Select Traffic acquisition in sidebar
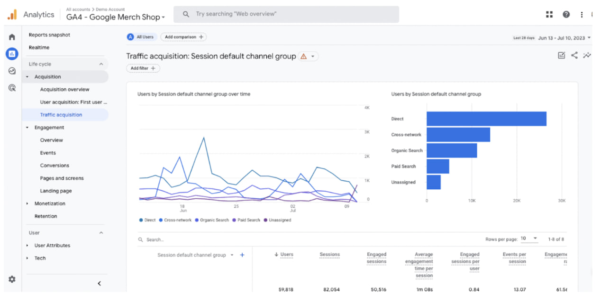The width and height of the screenshot is (601, 296). point(61,115)
